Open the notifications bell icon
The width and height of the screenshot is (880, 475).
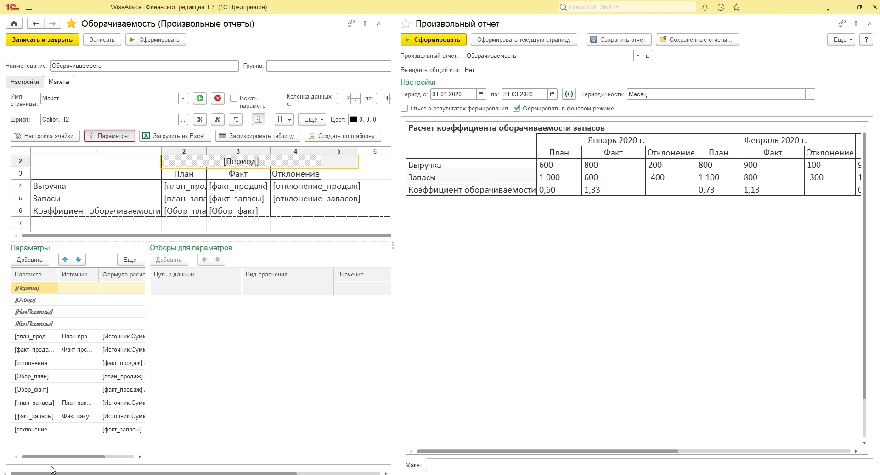point(705,7)
